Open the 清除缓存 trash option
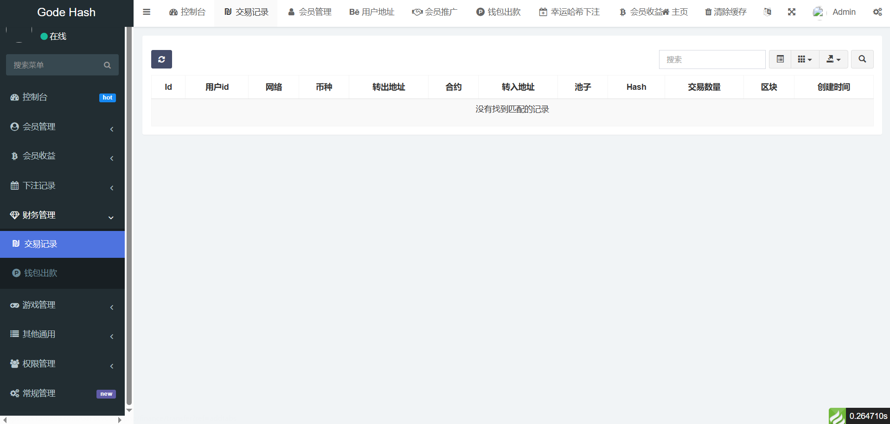The image size is (890, 424). pos(726,12)
